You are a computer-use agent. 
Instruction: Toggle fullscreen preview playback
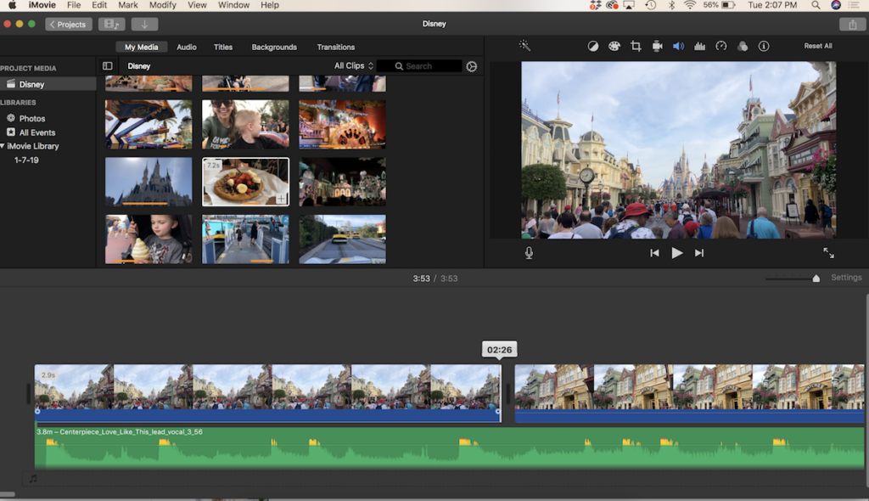click(x=829, y=252)
